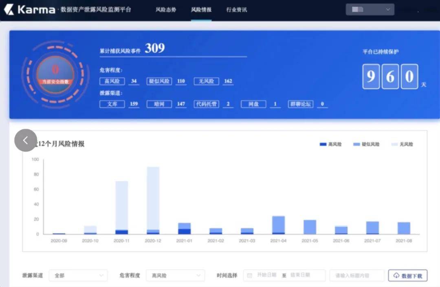Click the Karma logo icon
Viewport: 440px width, 287px height.
coord(9,9)
